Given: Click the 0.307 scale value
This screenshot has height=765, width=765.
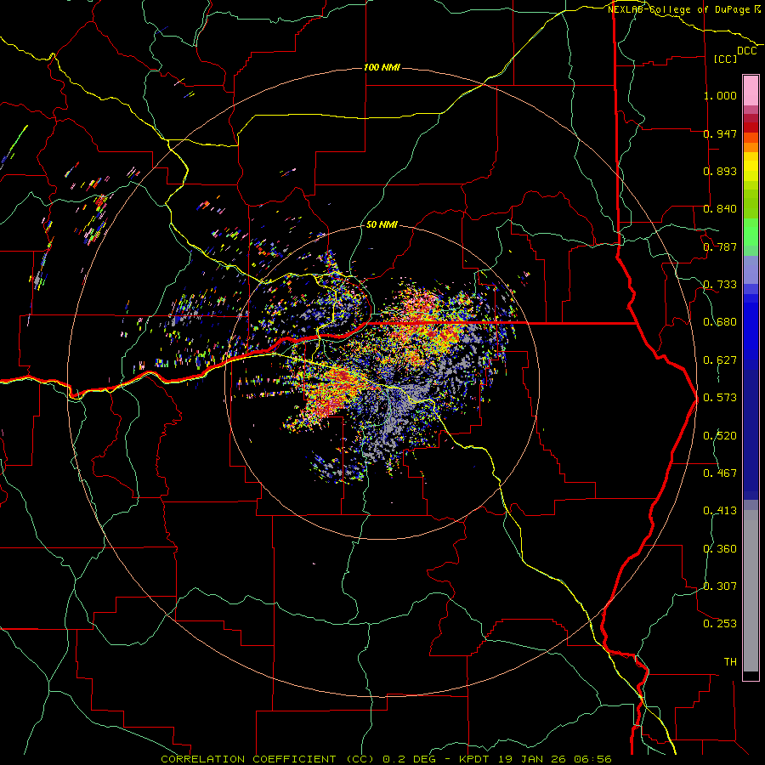Looking at the screenshot, I should (x=720, y=586).
